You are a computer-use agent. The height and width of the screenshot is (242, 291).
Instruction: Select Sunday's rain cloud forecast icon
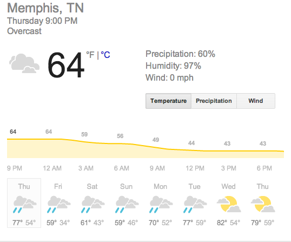(x=127, y=204)
